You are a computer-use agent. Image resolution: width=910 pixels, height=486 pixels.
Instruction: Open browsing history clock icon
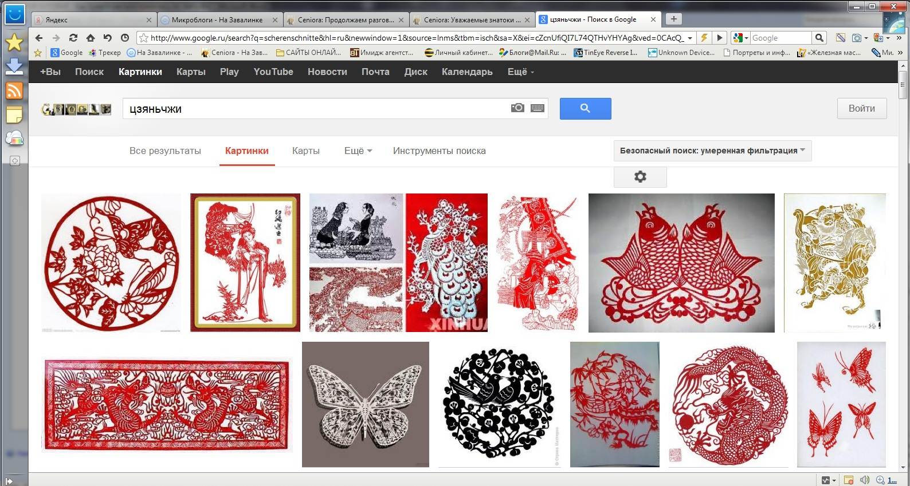point(125,38)
